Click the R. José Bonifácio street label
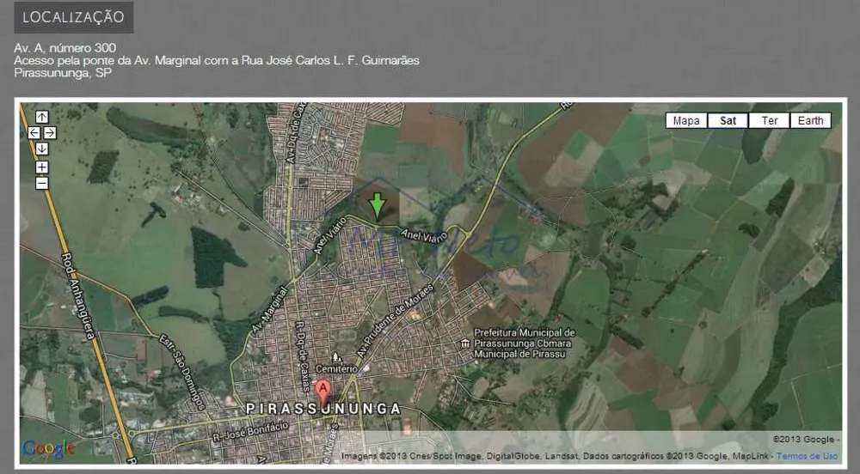 tap(250, 431)
